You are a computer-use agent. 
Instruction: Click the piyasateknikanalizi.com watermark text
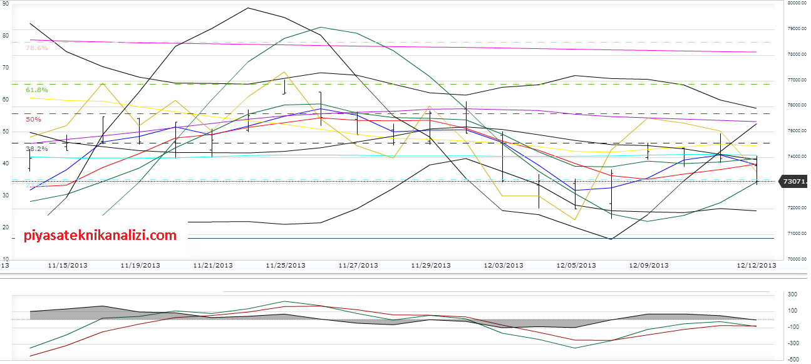click(x=100, y=236)
